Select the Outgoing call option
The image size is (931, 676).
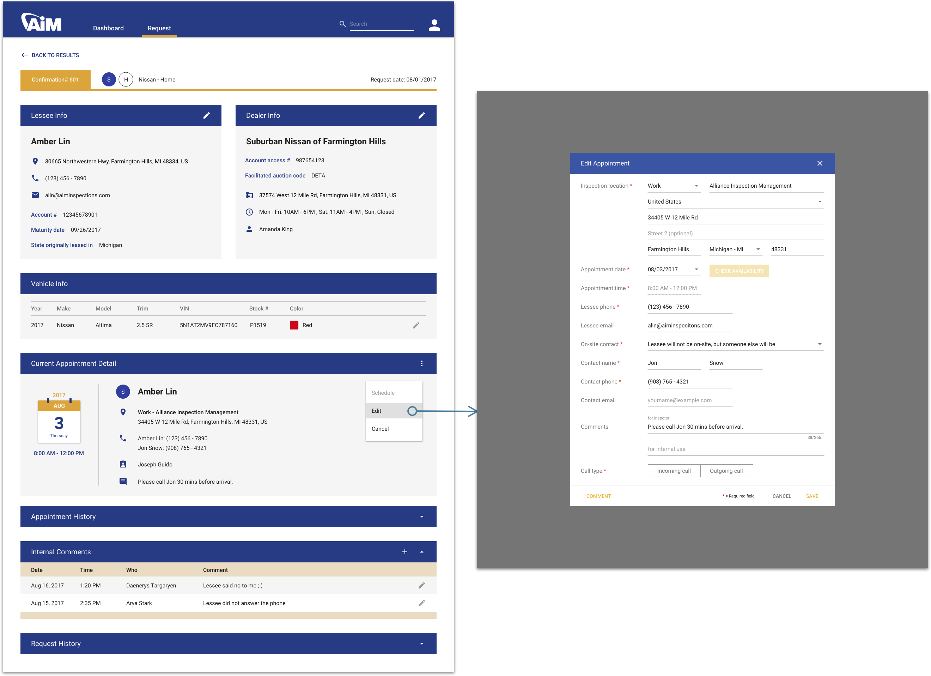tap(726, 471)
